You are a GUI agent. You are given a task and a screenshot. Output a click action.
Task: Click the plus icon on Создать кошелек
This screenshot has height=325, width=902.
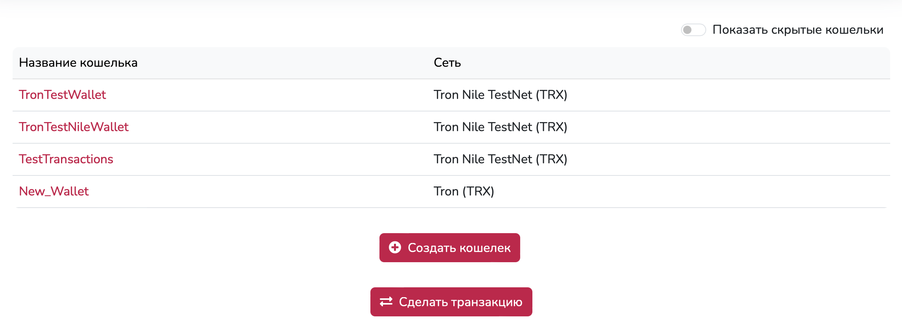click(395, 247)
